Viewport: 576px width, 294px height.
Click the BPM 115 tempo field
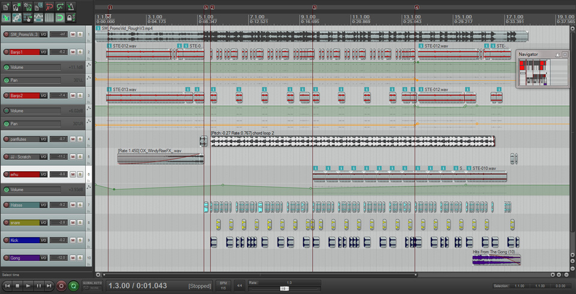(223, 286)
